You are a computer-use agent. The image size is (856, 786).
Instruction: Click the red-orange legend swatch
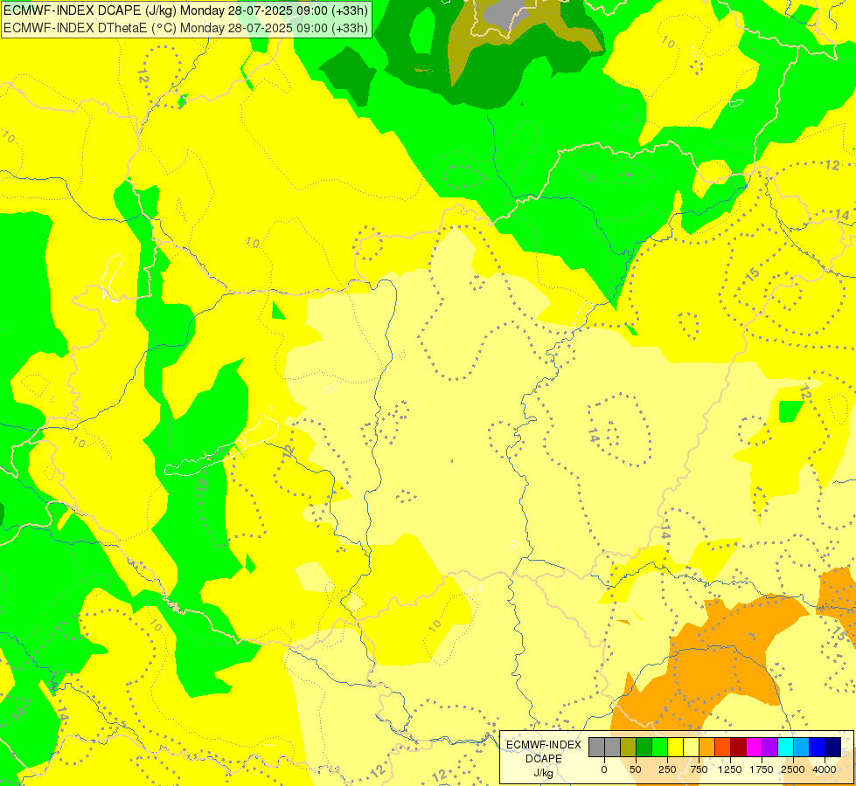point(723,747)
